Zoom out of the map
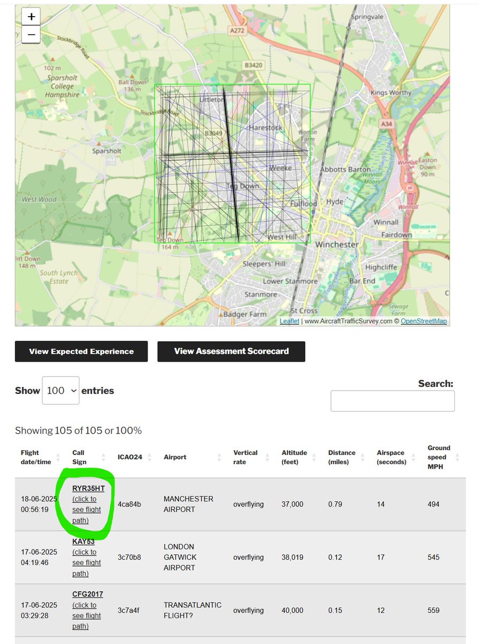 pos(31,34)
